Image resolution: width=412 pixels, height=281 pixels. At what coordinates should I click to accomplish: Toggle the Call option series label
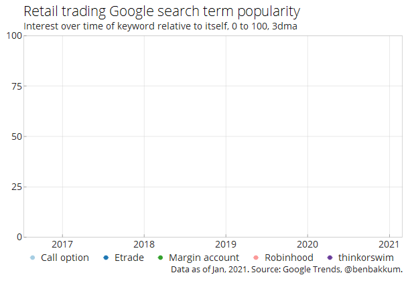click(x=65, y=258)
